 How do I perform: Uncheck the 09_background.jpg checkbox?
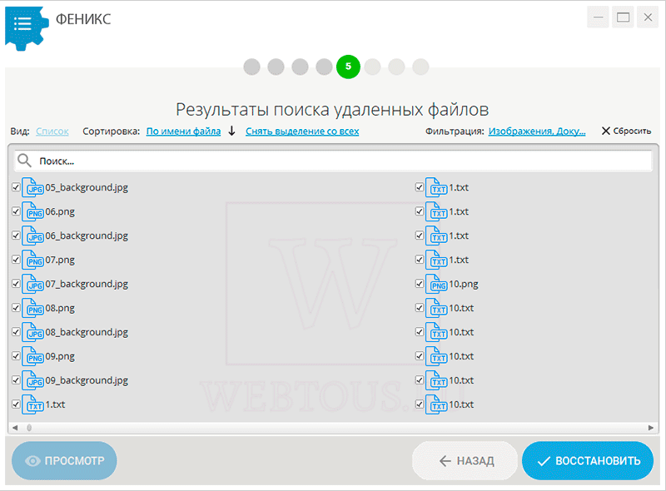[16, 379]
